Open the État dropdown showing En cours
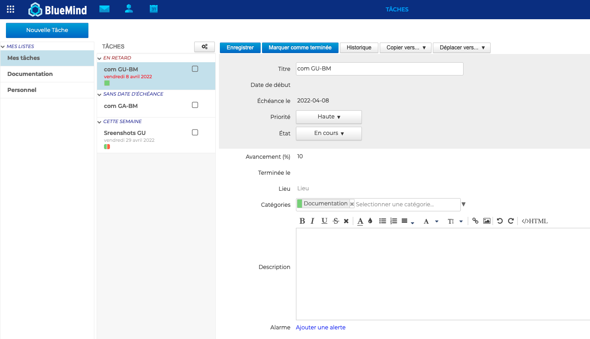 click(x=329, y=134)
